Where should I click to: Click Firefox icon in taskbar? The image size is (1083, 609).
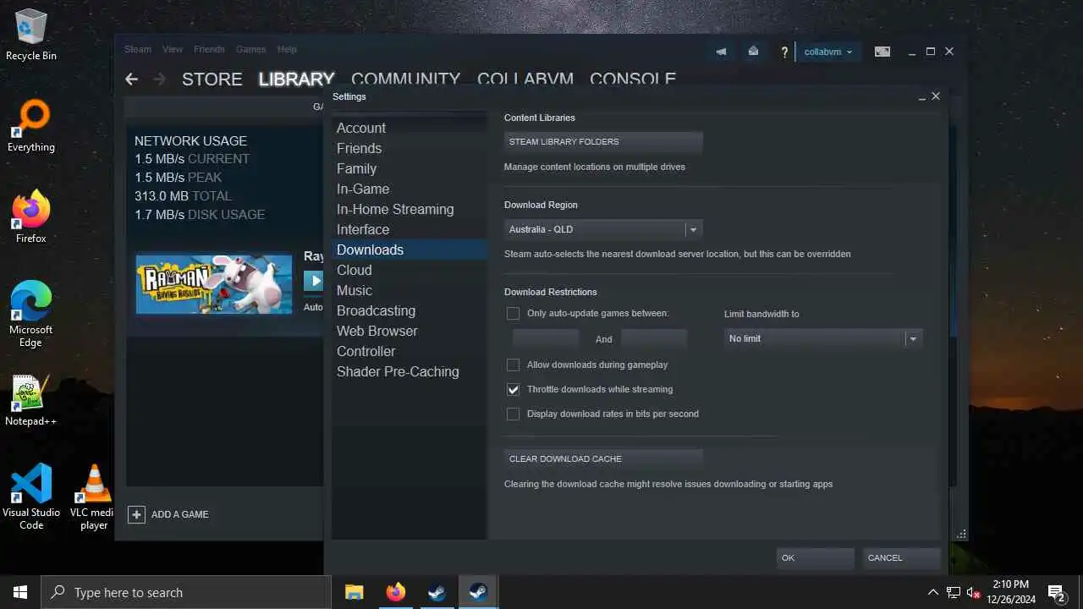tap(395, 592)
